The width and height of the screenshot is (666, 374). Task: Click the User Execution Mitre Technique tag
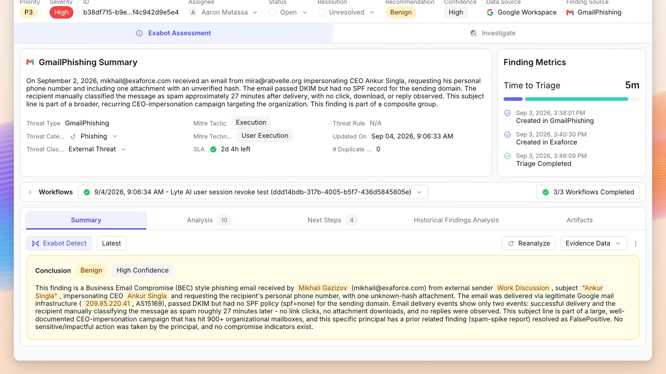tap(265, 136)
